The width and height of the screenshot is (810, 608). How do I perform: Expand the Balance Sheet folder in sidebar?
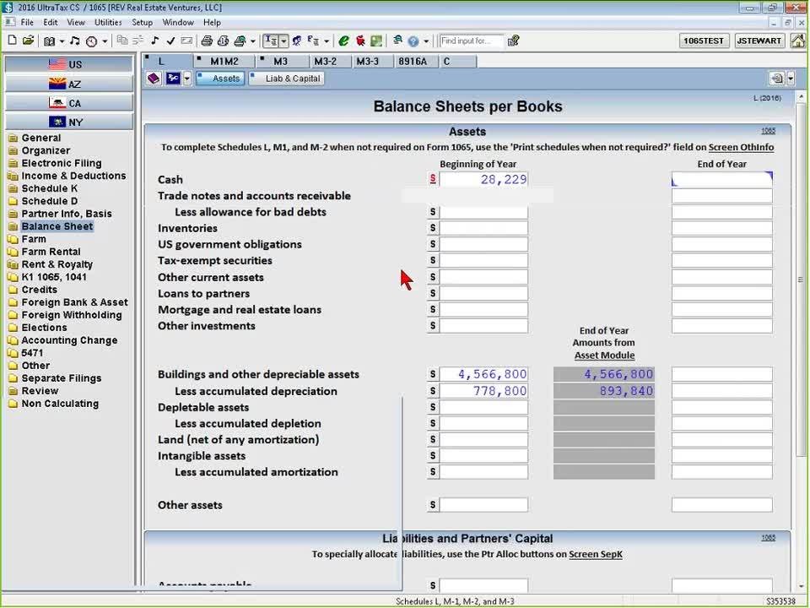[x=57, y=226]
